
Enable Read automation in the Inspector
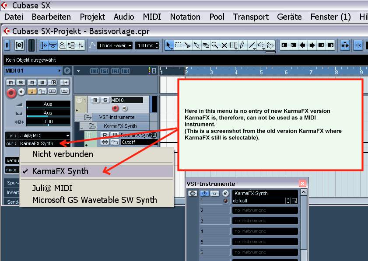(x=32, y=82)
